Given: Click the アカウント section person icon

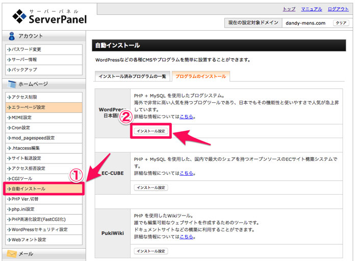Looking at the screenshot, I should click(11, 36).
